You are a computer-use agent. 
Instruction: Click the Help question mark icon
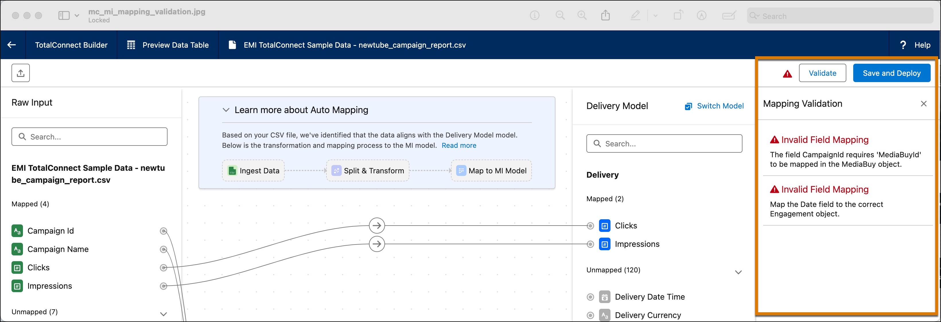click(903, 45)
